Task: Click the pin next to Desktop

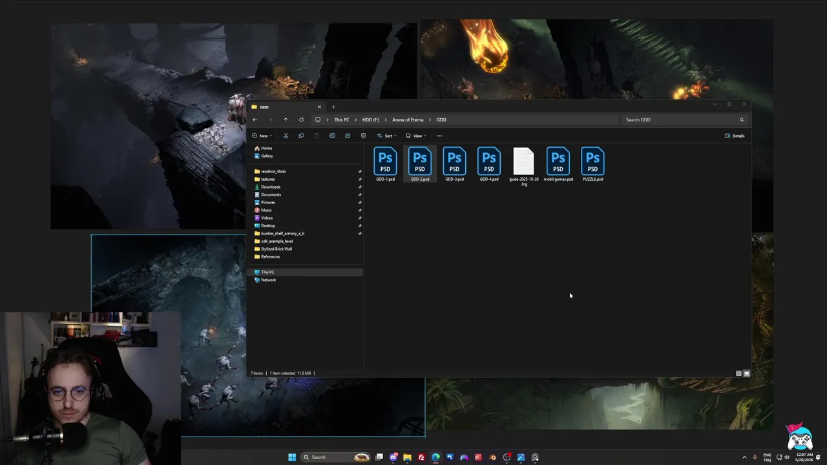Action: 360,225
